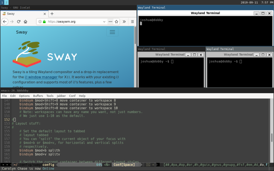The image size is (274, 171).
Task: Click the plus sign in Emacs mode line
Action: tap(153, 165)
